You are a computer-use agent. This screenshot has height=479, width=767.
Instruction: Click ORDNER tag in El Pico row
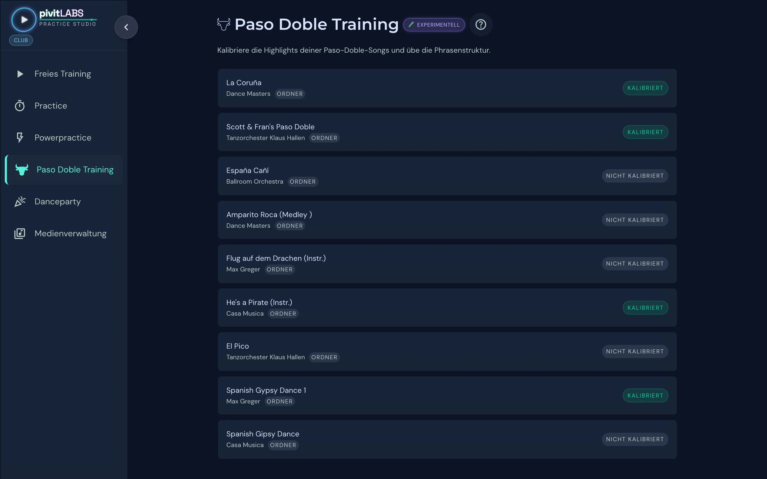(x=324, y=357)
